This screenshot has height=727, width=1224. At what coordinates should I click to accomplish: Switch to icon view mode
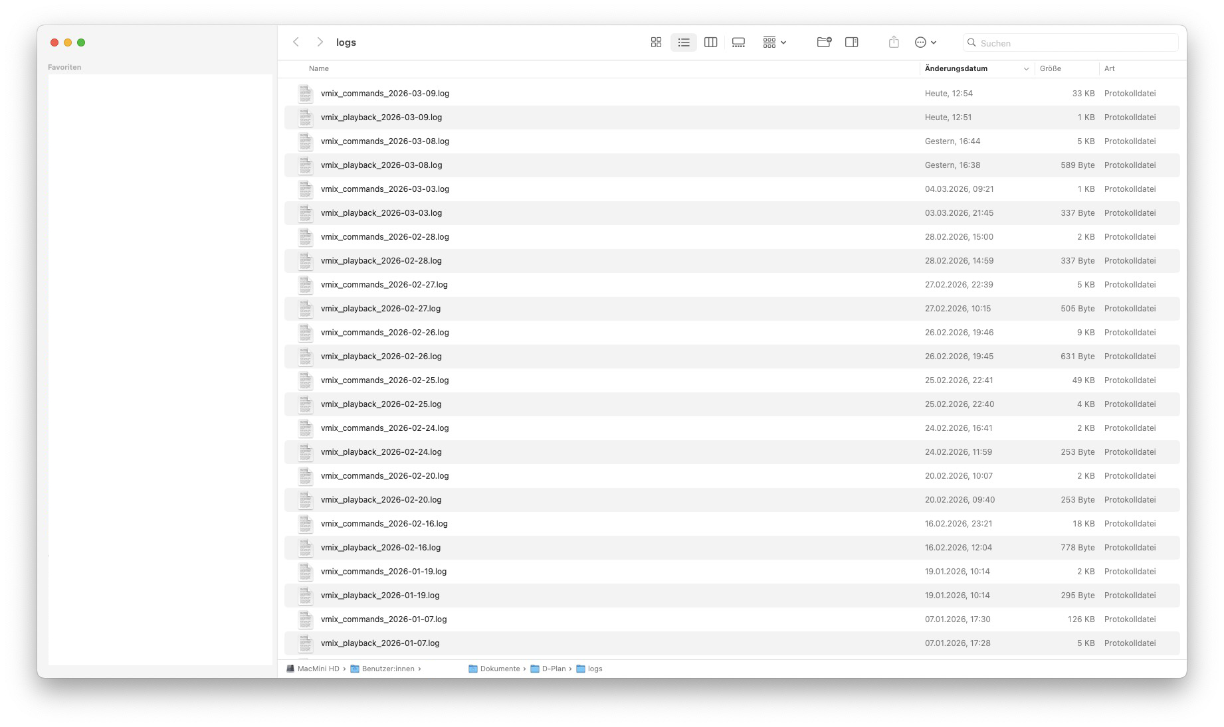[656, 42]
